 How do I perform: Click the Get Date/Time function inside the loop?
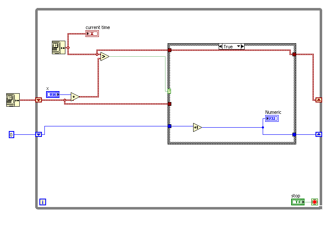(59, 47)
